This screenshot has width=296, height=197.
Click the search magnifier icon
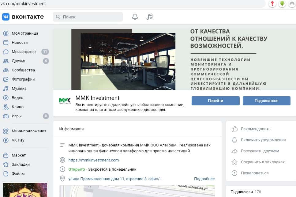click(x=58, y=17)
